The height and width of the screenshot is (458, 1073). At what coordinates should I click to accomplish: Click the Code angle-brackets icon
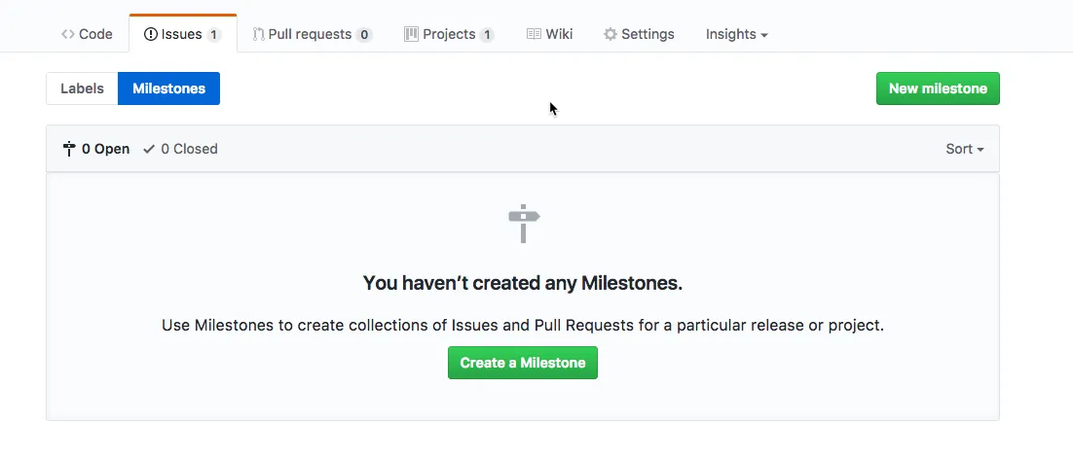pos(67,34)
